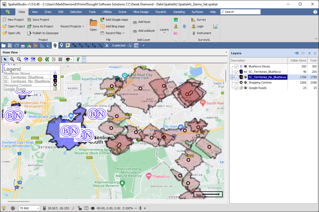Expand the Recent Projects dropdown
The width and height of the screenshot is (319, 212).
click(x=72, y=26)
